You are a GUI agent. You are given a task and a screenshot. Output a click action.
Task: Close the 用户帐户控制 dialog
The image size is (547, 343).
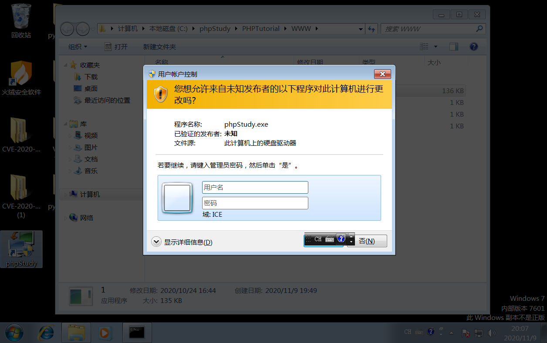[x=382, y=74]
